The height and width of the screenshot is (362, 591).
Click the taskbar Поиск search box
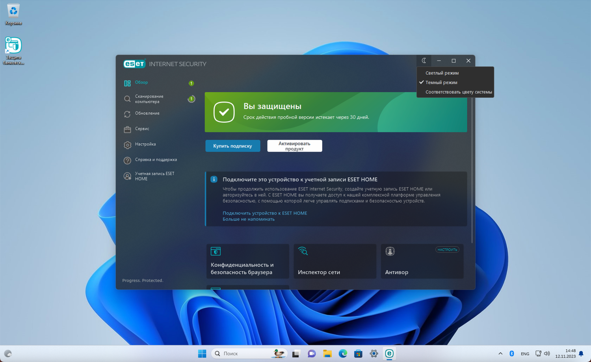tap(250, 354)
